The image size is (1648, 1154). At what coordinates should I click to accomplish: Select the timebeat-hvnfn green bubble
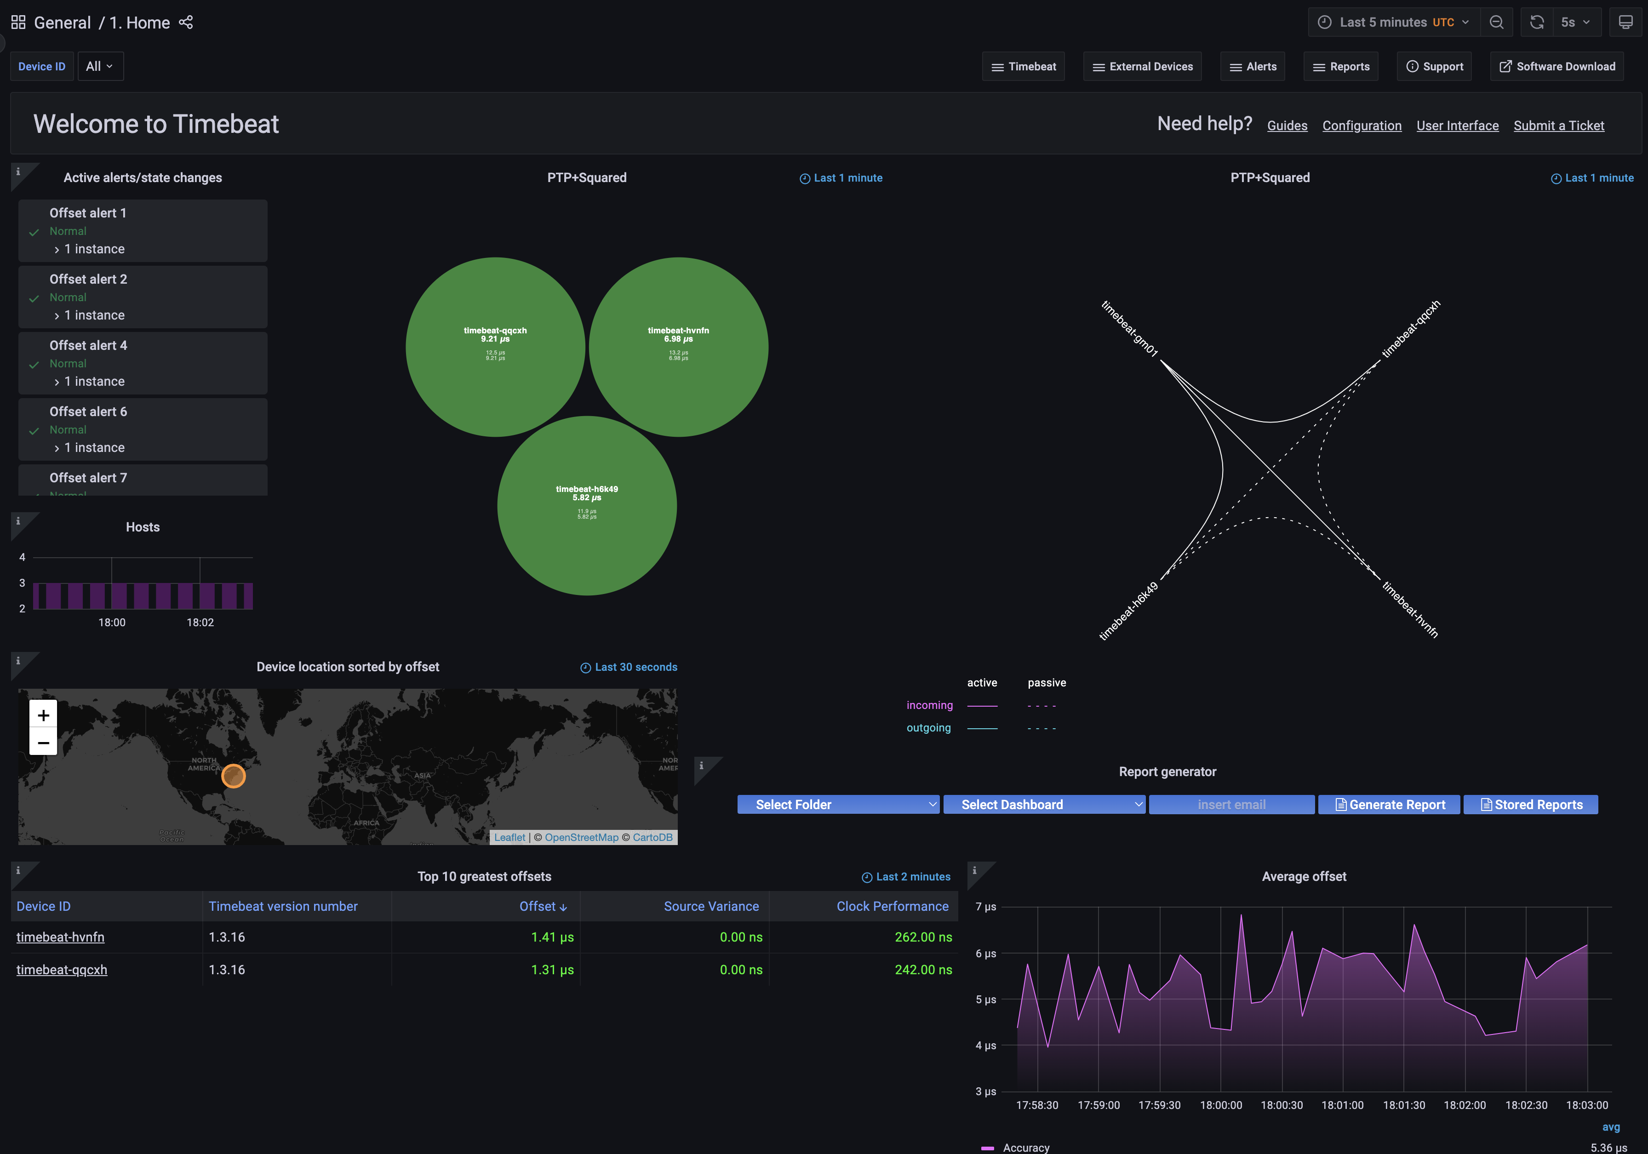[678, 347]
